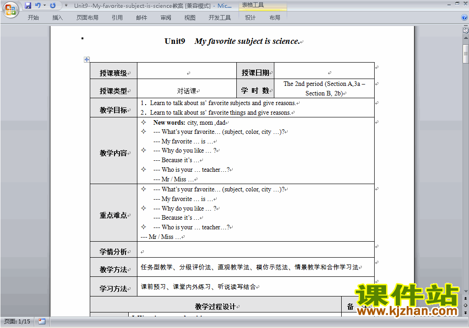Undo the last action
The image size is (469, 328).
(38, 5)
